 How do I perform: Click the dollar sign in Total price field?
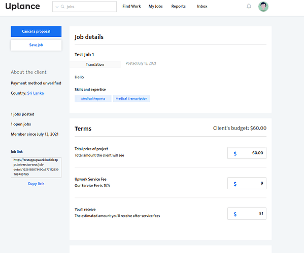click(235, 153)
